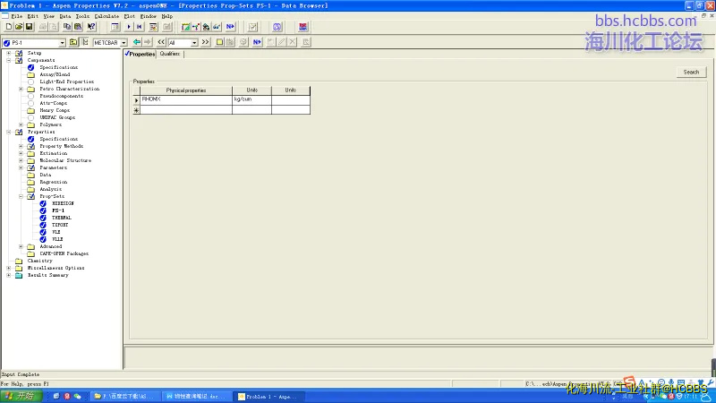The image size is (716, 403).
Task: Click the red-blue icon at toolbar end
Action: [303, 27]
